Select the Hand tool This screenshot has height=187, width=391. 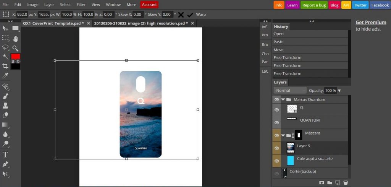15,39
